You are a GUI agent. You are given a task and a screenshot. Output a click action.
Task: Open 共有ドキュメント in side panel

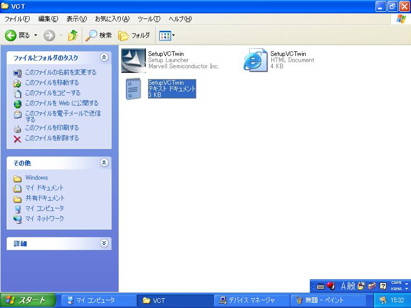pyautogui.click(x=45, y=198)
